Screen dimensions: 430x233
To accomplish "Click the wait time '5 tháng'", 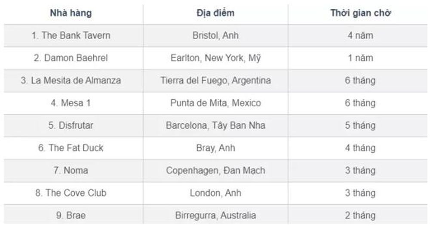I will point(360,126).
